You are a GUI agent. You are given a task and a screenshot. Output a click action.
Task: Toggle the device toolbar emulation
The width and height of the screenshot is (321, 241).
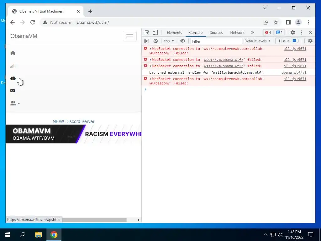pyautogui.click(x=155, y=32)
